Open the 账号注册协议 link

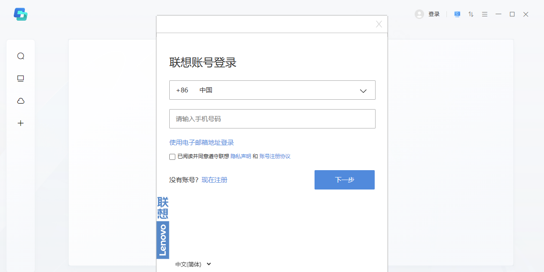coord(275,156)
